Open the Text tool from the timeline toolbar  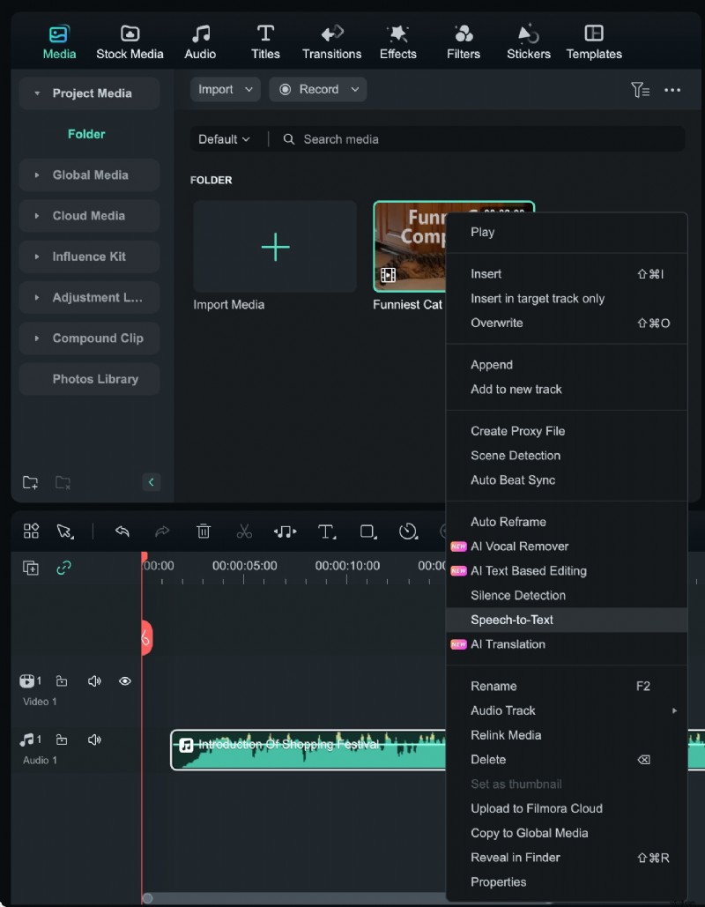click(x=326, y=532)
